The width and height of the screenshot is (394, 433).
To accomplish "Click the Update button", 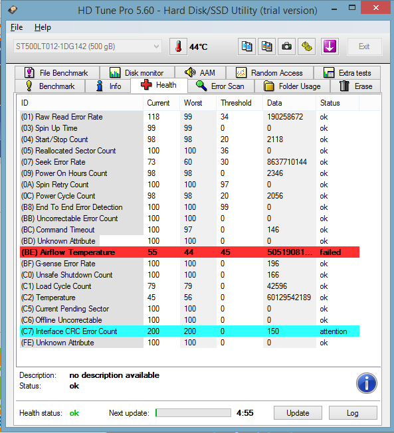I will tap(298, 413).
